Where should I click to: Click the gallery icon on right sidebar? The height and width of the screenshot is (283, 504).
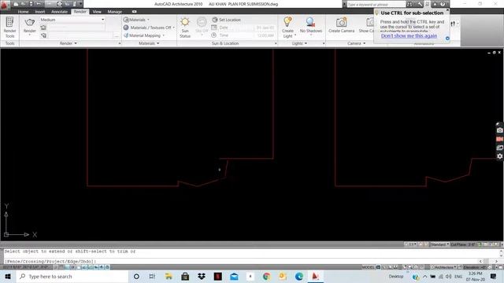499,148
